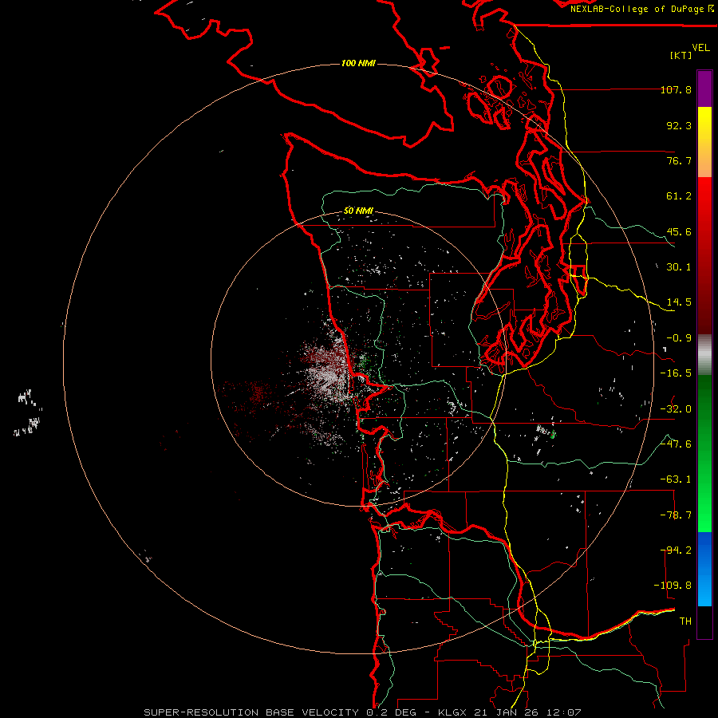Click the 30.1 velocity scale value
The height and width of the screenshot is (718, 718).
pos(679,267)
